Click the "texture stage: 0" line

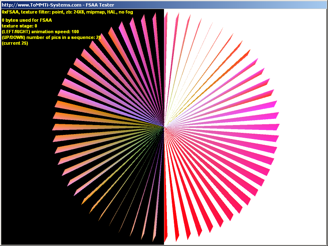[x=19, y=26]
